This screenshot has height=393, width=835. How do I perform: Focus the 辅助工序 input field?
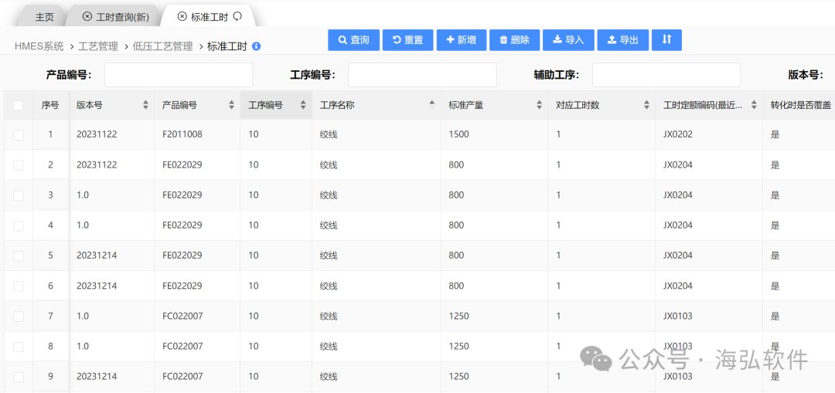(666, 75)
